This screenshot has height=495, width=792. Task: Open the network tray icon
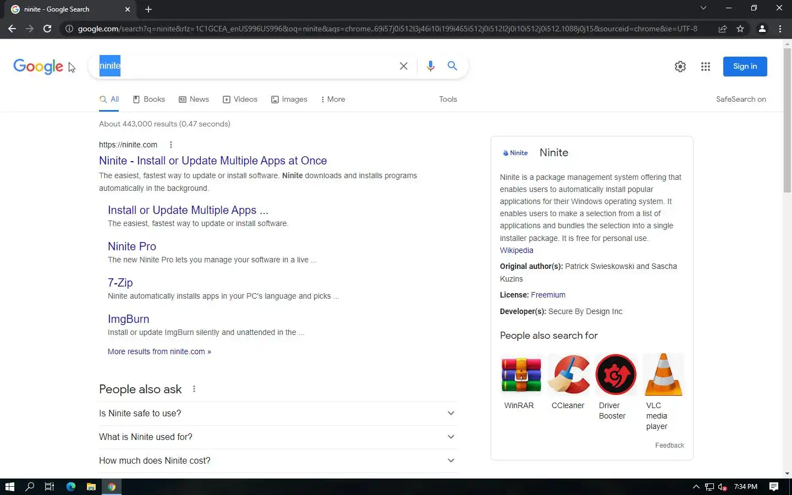click(710, 487)
